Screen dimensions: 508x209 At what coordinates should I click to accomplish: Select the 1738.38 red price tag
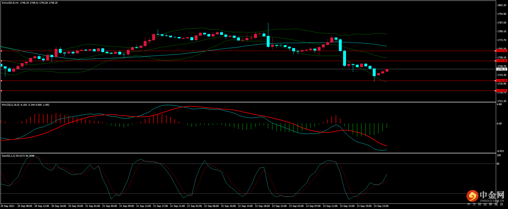pyautogui.click(x=501, y=81)
